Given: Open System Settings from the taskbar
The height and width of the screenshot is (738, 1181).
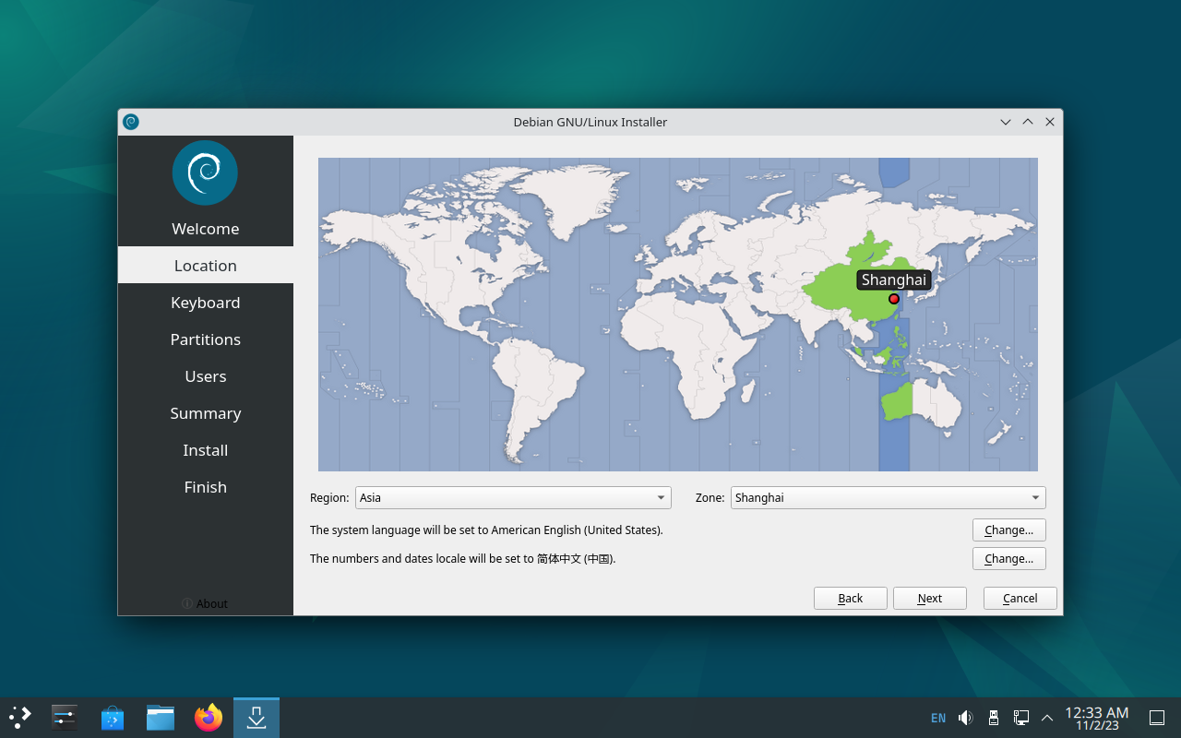Looking at the screenshot, I should [65, 717].
